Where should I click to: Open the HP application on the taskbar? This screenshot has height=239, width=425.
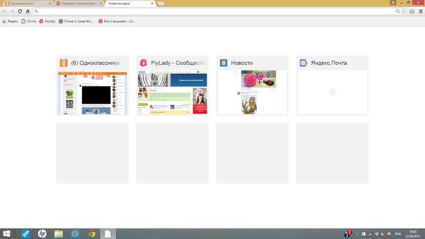click(x=42, y=233)
